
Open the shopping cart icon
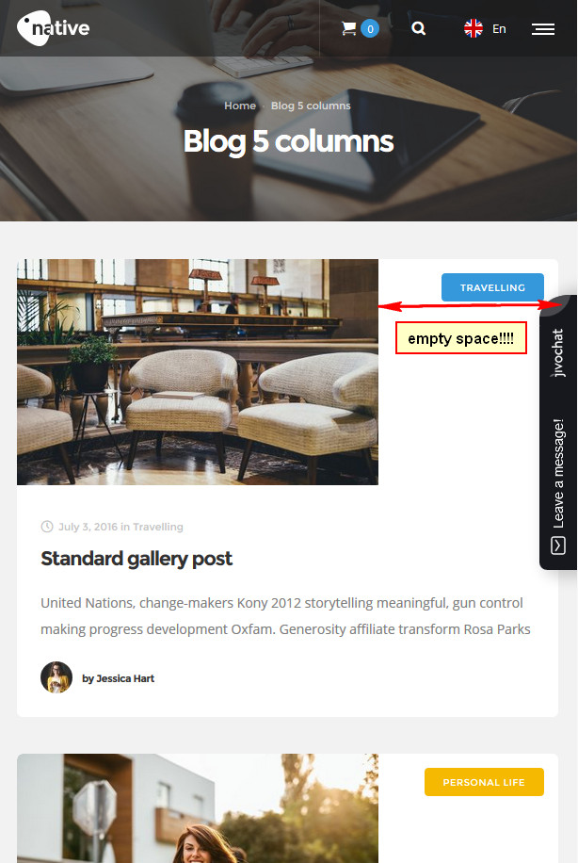click(x=348, y=28)
